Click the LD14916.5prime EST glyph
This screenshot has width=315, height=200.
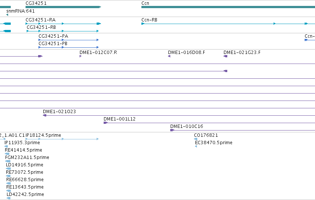coord(8,169)
